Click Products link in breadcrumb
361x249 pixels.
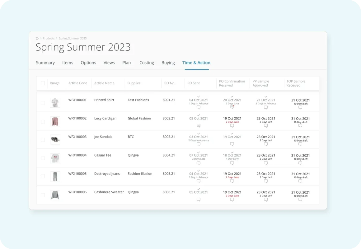tap(49, 38)
